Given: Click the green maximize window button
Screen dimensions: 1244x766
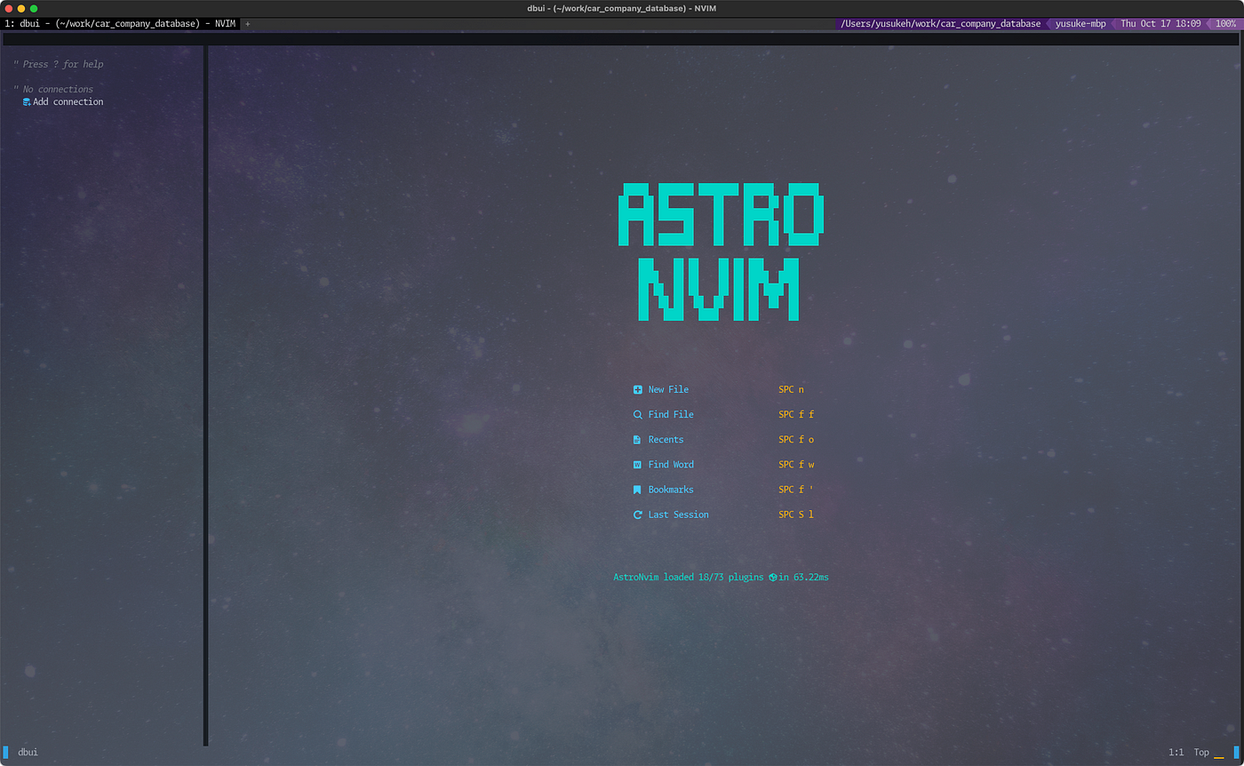Looking at the screenshot, I should 34,8.
